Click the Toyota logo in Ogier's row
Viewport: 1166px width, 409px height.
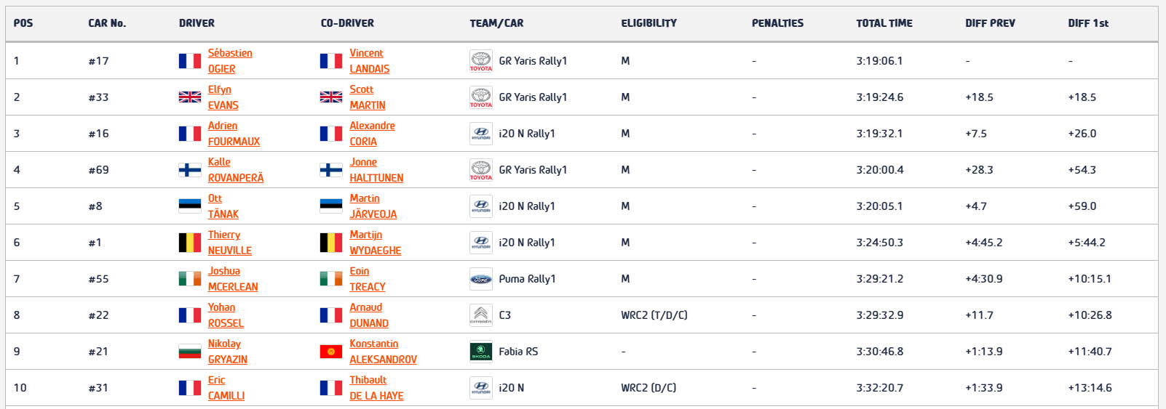[x=480, y=61]
